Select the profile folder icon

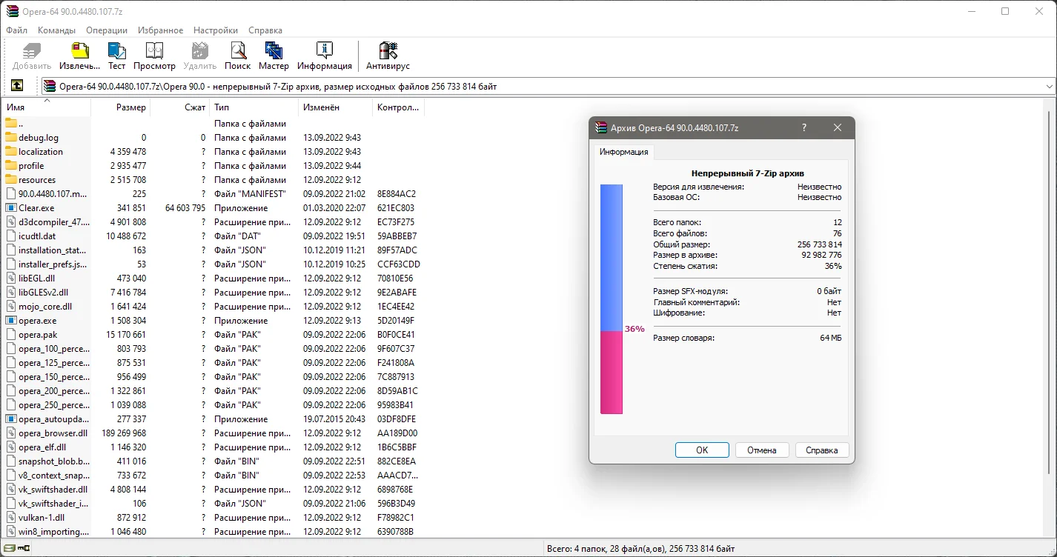(11, 165)
